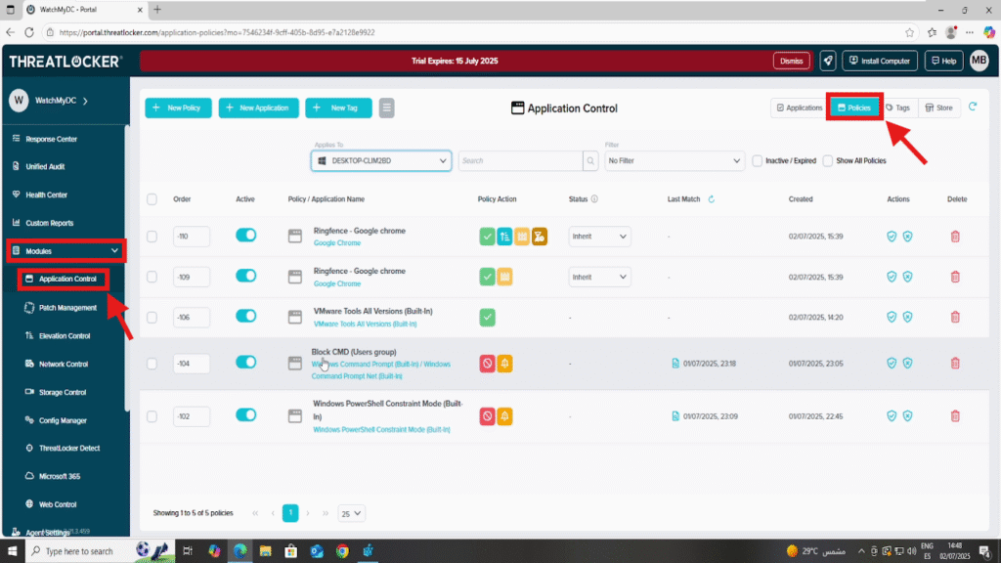This screenshot has width=1001, height=563.
Task: Check the Inactive / Expired checkbox
Action: click(x=758, y=161)
